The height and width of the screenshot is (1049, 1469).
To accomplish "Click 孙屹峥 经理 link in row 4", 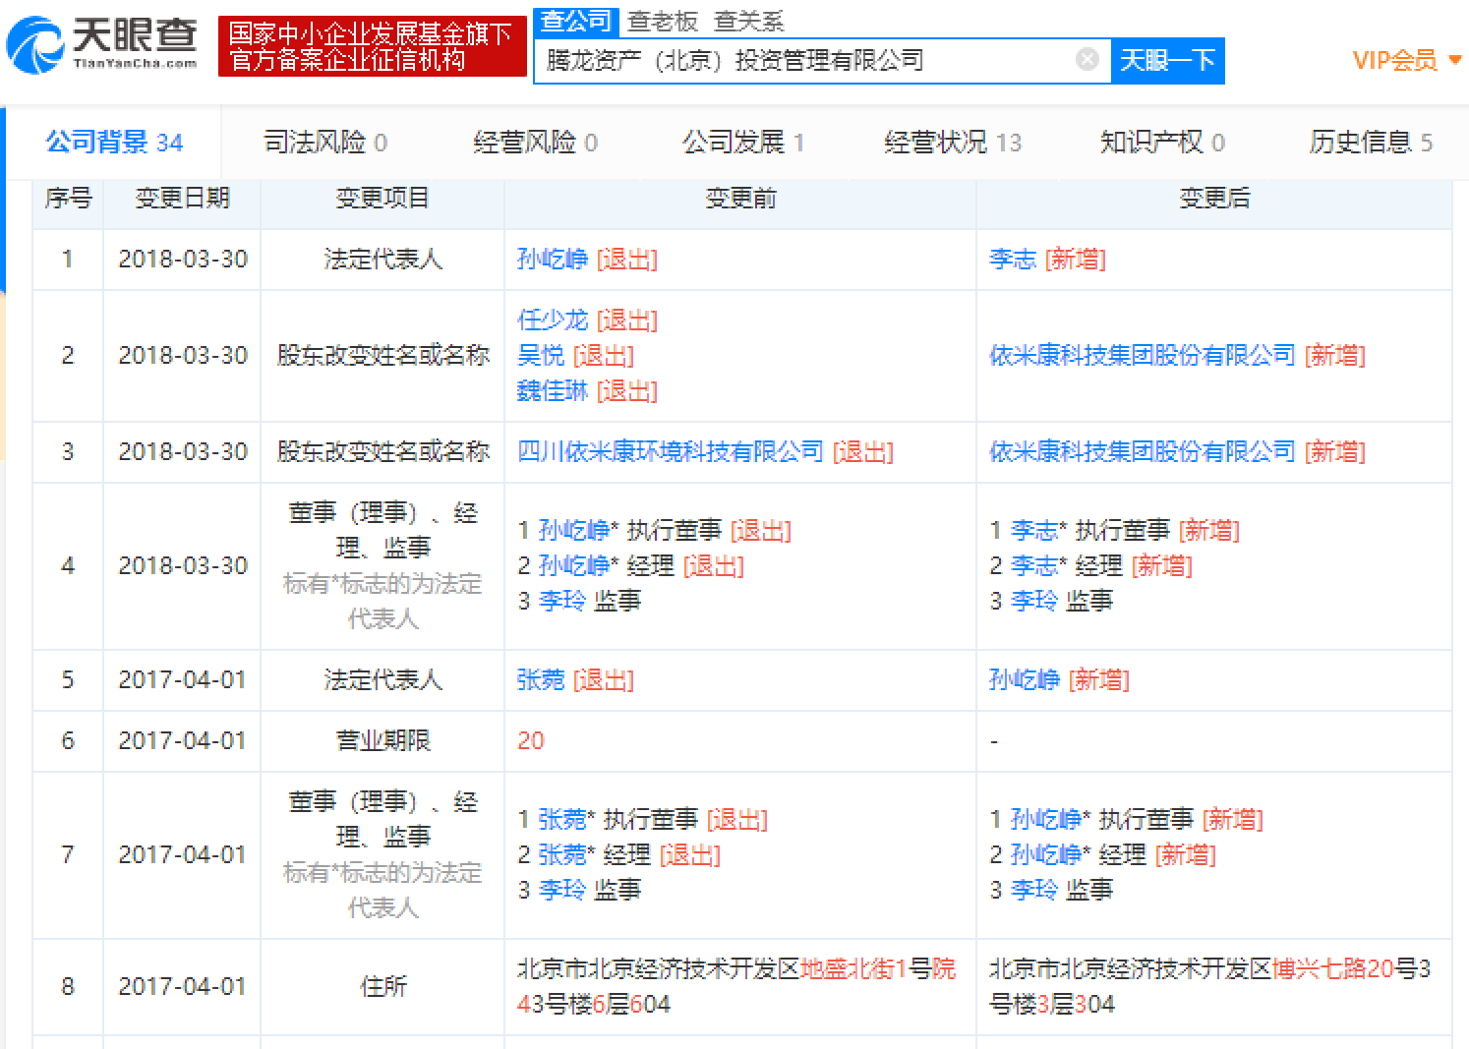I will pyautogui.click(x=574, y=566).
